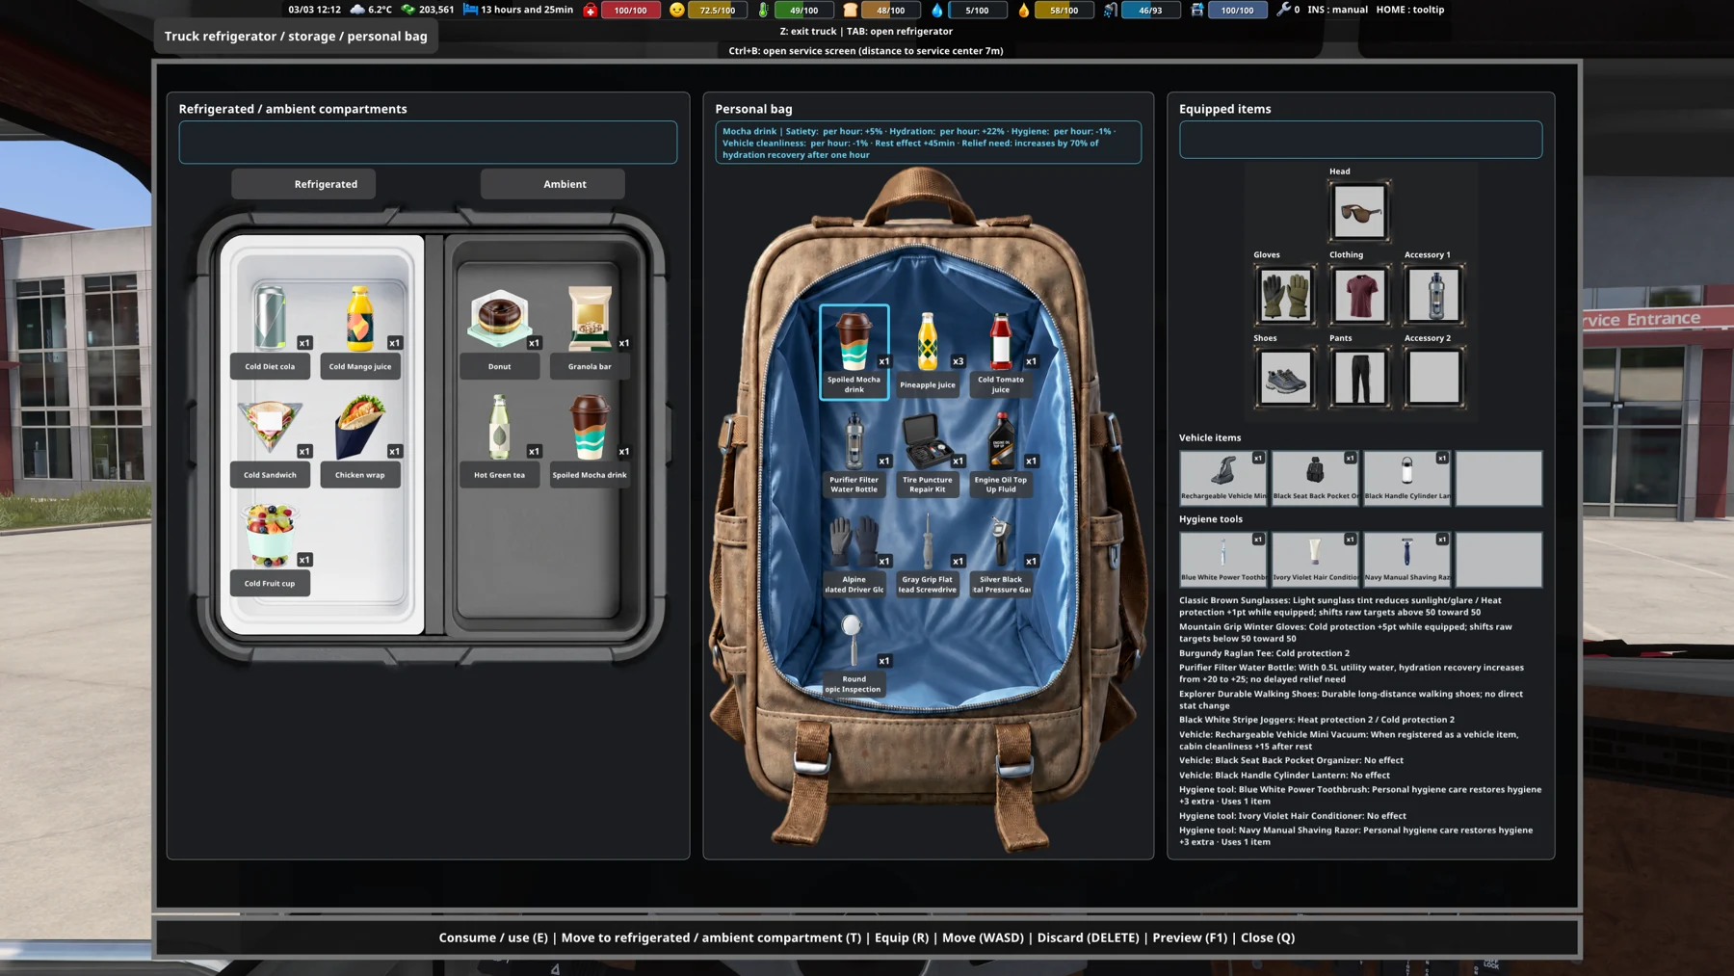Select the Navy Manual Shaving Razor
1734x976 pixels.
click(1406, 559)
